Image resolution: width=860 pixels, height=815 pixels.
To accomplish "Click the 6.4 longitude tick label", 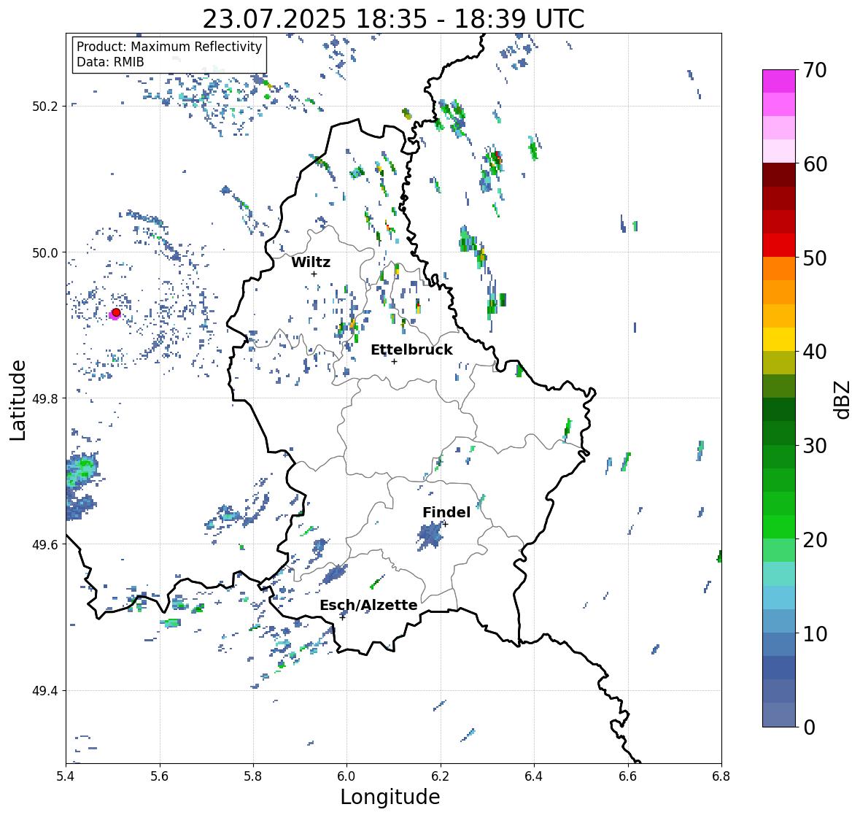I will (534, 776).
